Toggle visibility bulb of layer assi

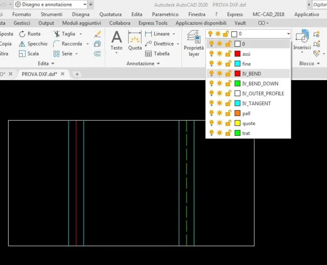tap(212, 54)
